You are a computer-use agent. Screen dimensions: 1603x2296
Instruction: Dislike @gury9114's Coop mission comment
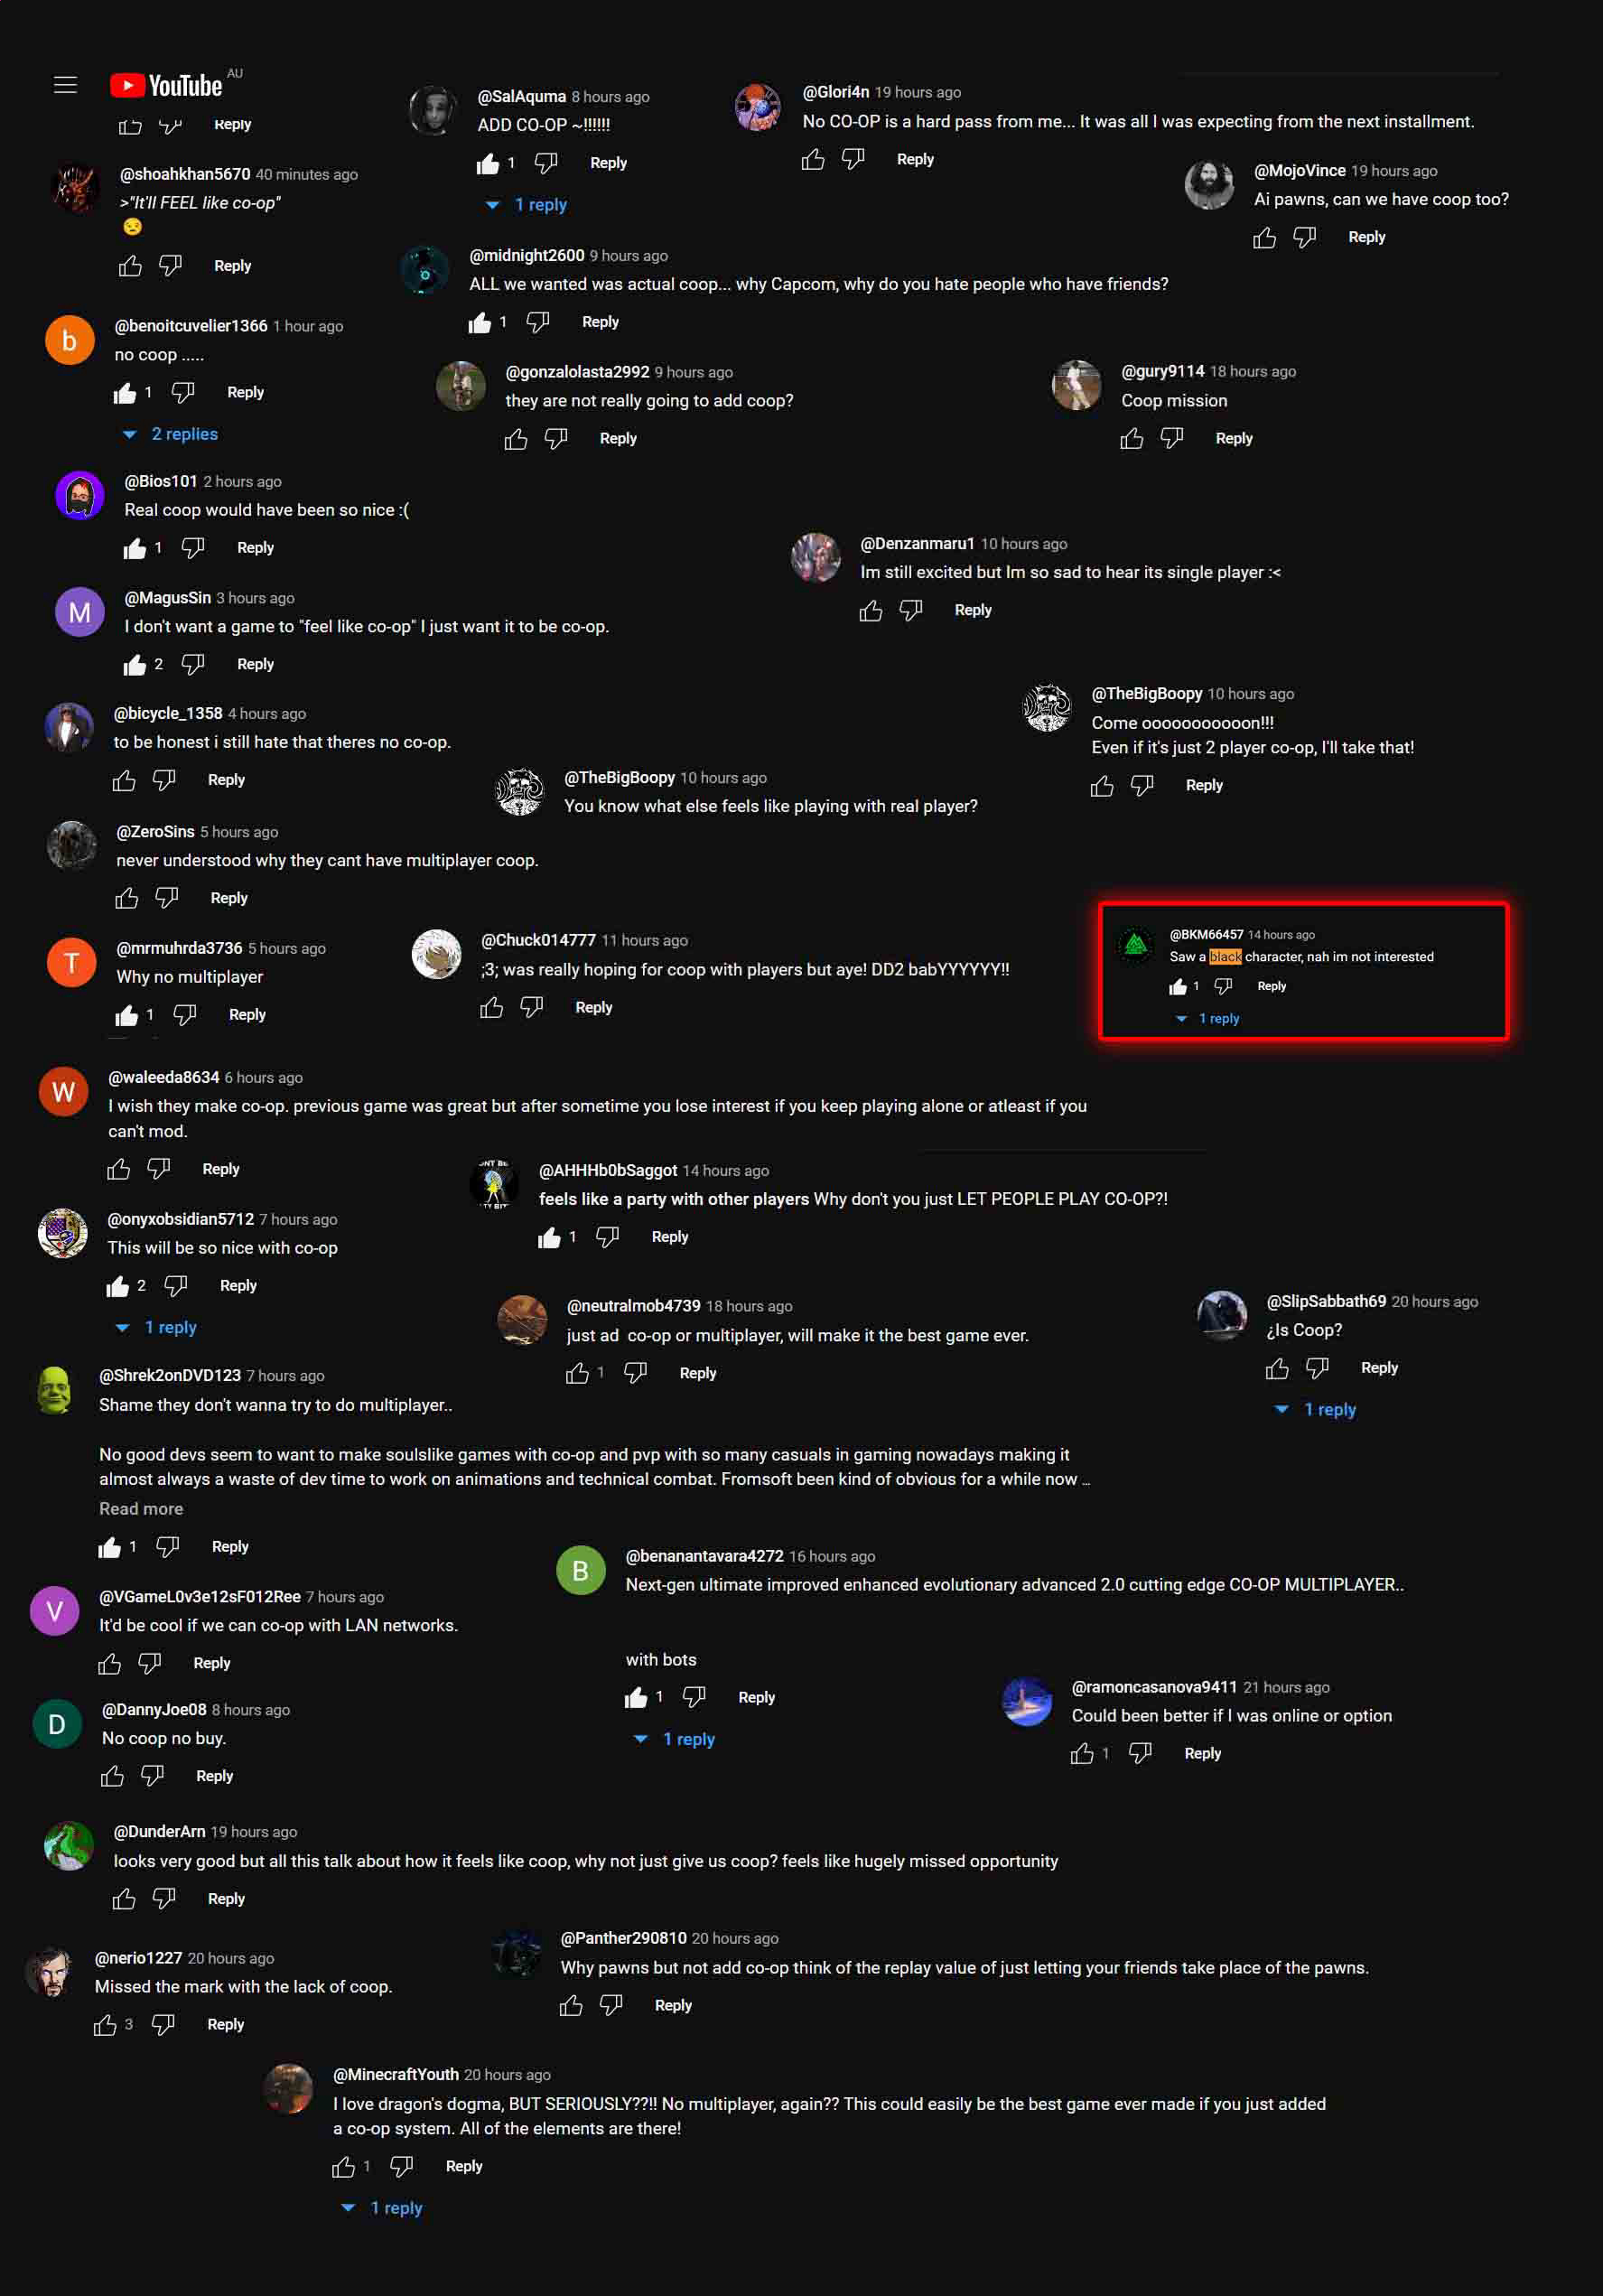tap(1171, 438)
